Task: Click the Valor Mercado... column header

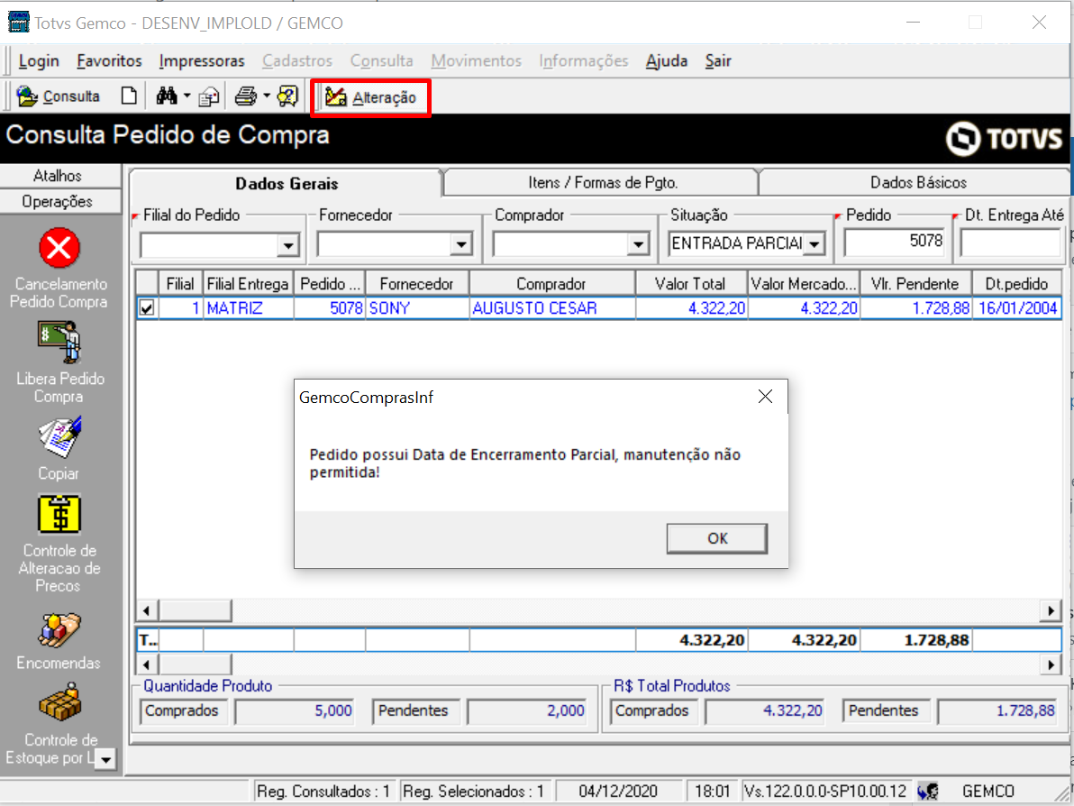Action: 804,284
